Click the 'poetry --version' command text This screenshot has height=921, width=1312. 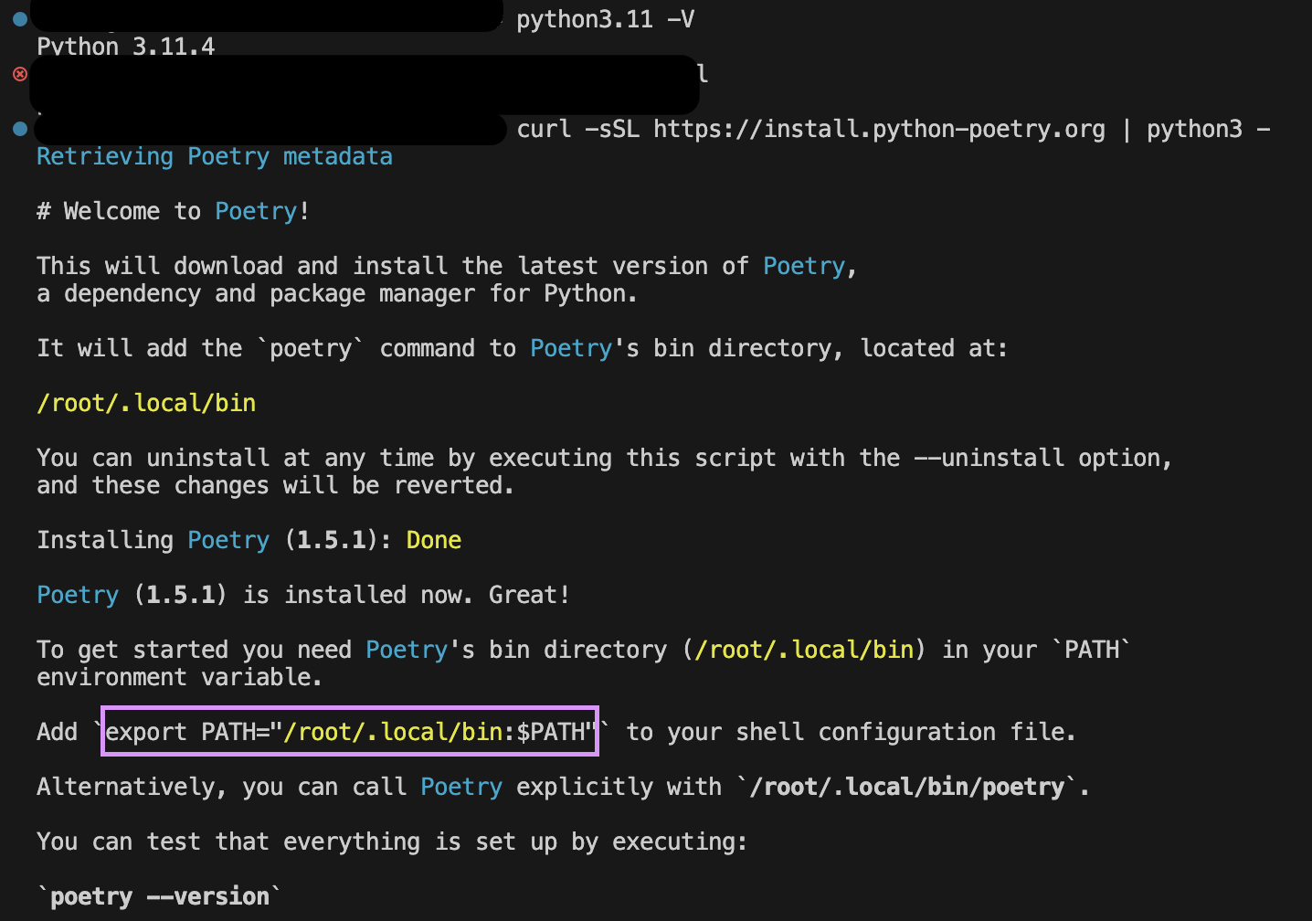point(160,896)
